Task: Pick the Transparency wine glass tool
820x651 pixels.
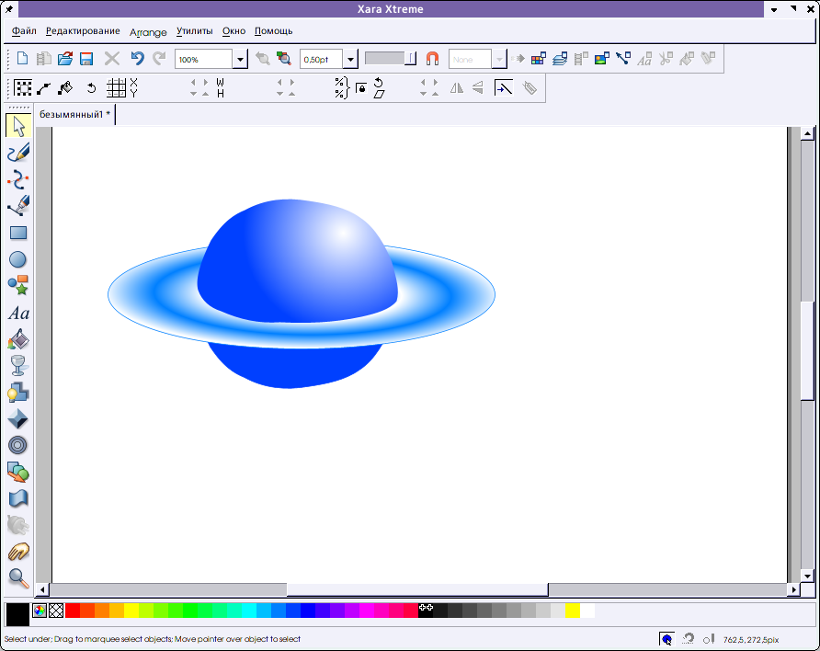Action: [x=18, y=366]
